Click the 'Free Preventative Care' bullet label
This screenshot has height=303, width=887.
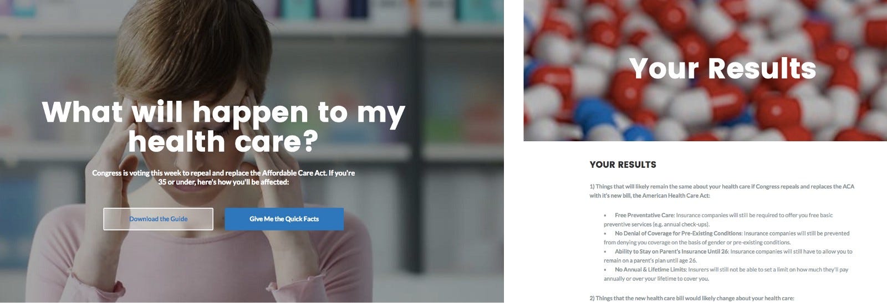click(x=644, y=215)
